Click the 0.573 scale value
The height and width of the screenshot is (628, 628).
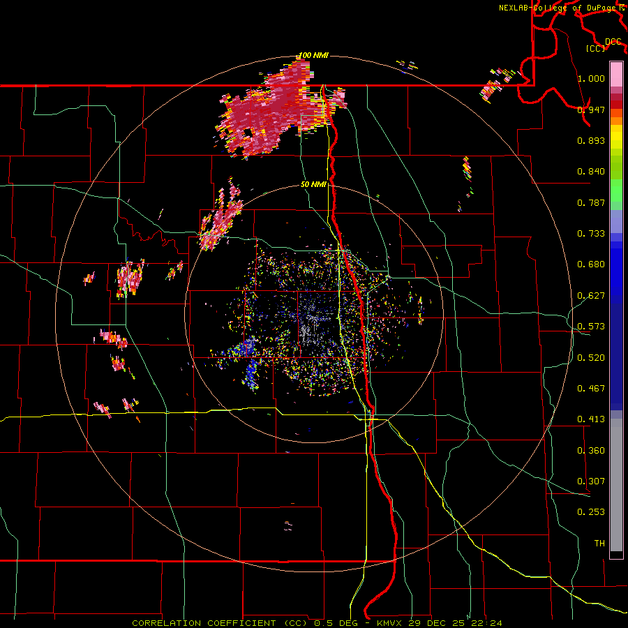click(x=591, y=327)
